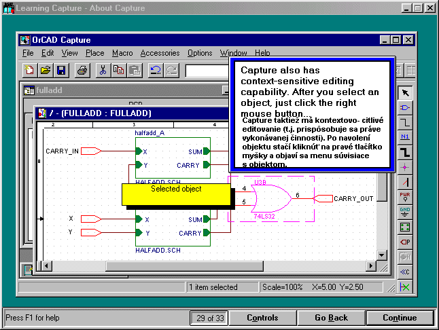Open the Place menu
This screenshot has height=330, width=439.
[94, 53]
